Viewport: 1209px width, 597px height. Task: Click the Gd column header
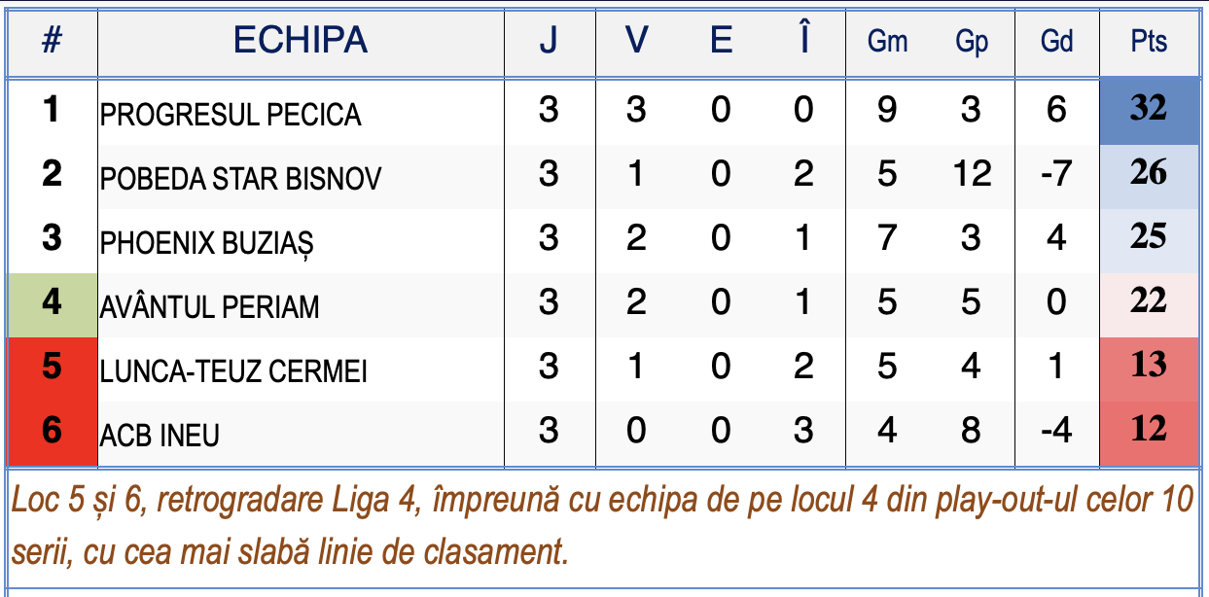tap(1056, 41)
